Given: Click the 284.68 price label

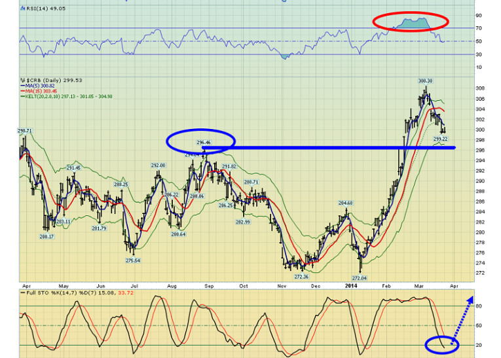Looking at the screenshot, I should tap(345, 204).
